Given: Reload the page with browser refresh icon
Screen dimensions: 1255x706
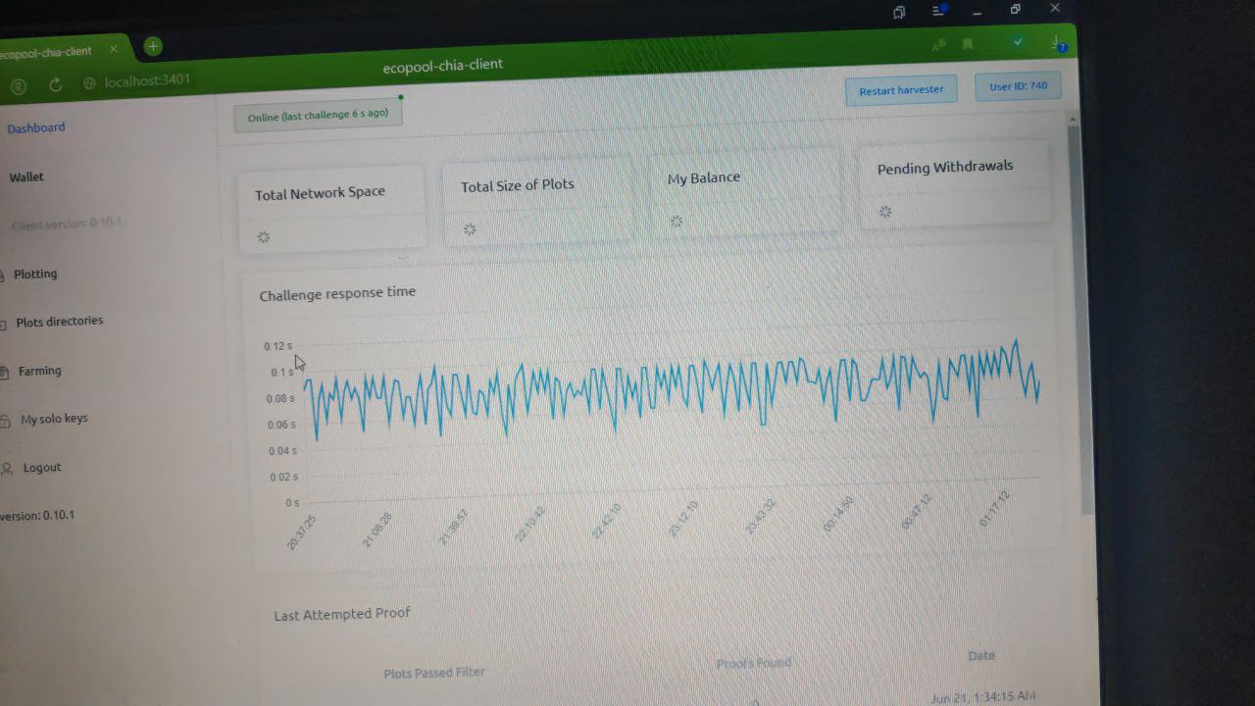Looking at the screenshot, I should click(x=55, y=84).
